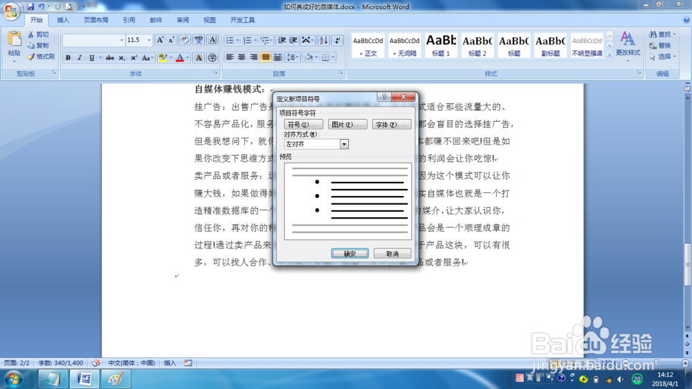Cut the selection with the 剪切 button

tap(38, 35)
